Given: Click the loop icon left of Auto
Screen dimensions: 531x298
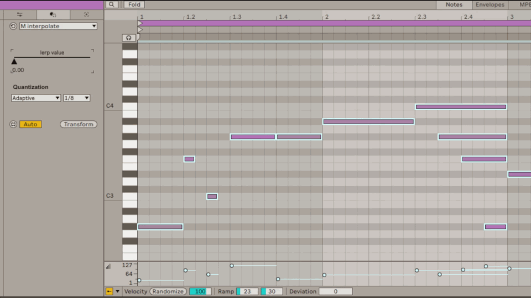Looking at the screenshot, I should click(x=13, y=124).
